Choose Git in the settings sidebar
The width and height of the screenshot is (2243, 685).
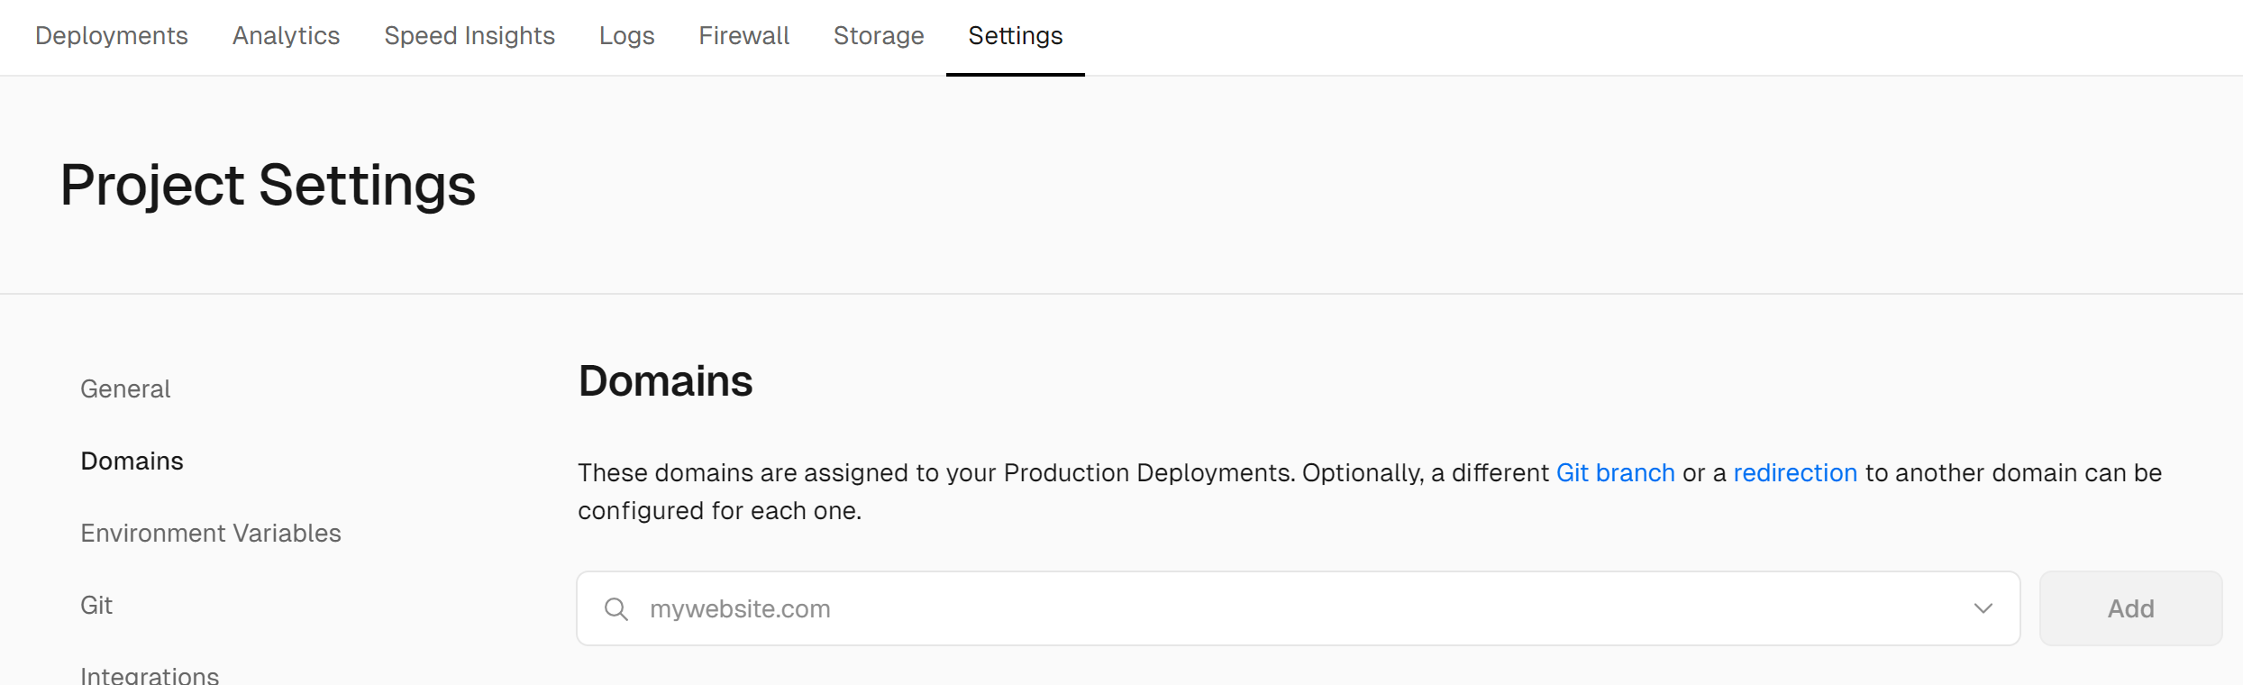(x=96, y=606)
